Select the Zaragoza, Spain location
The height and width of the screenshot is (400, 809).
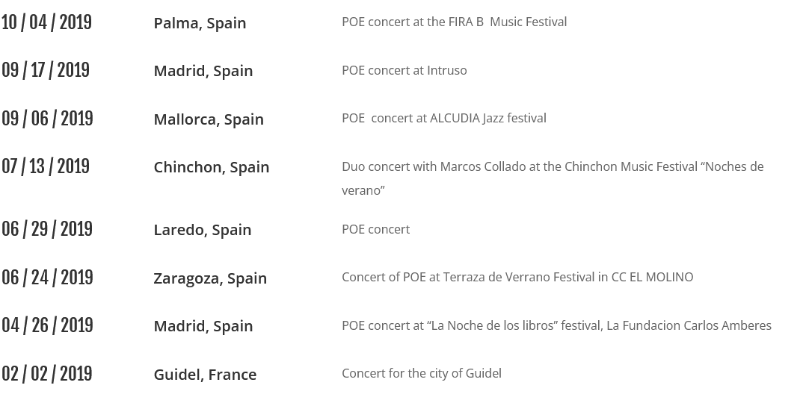coord(210,278)
